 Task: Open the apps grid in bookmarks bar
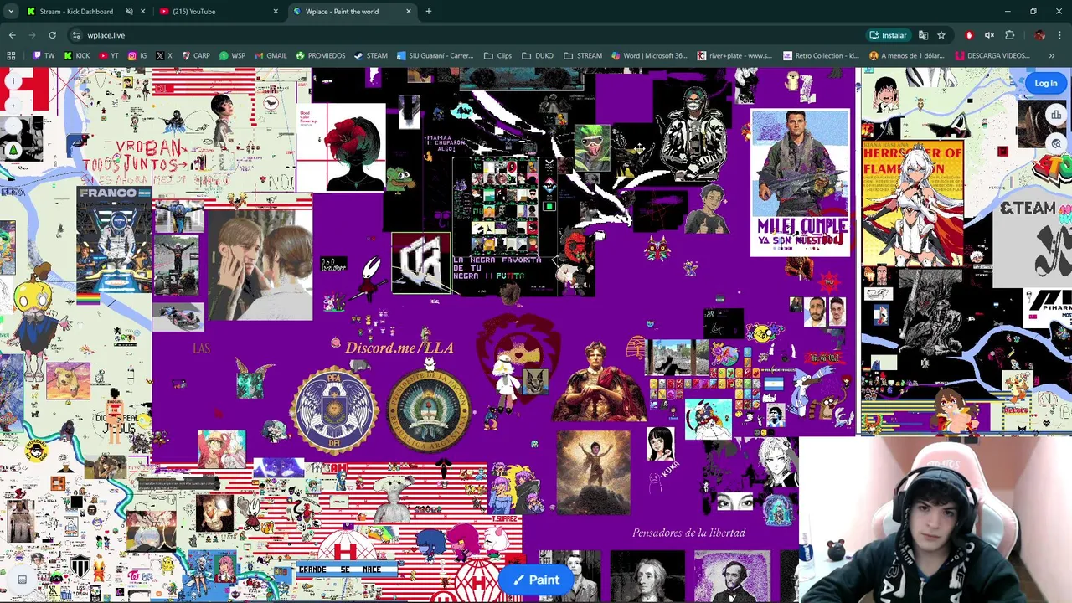11,56
